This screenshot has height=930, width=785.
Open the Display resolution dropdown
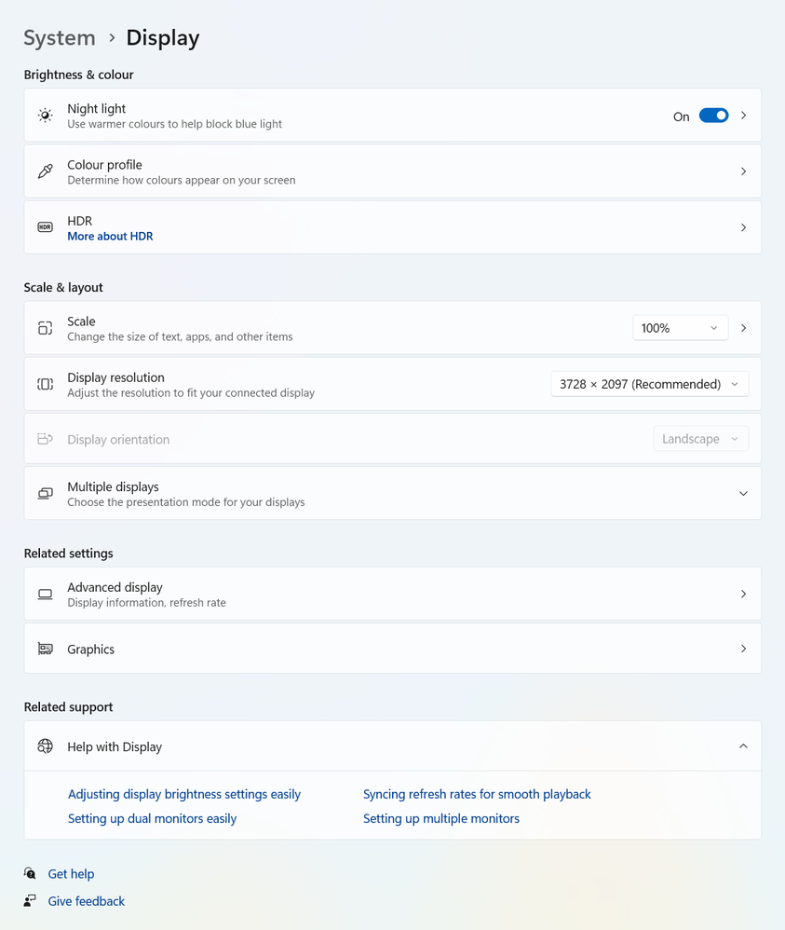pyautogui.click(x=649, y=384)
